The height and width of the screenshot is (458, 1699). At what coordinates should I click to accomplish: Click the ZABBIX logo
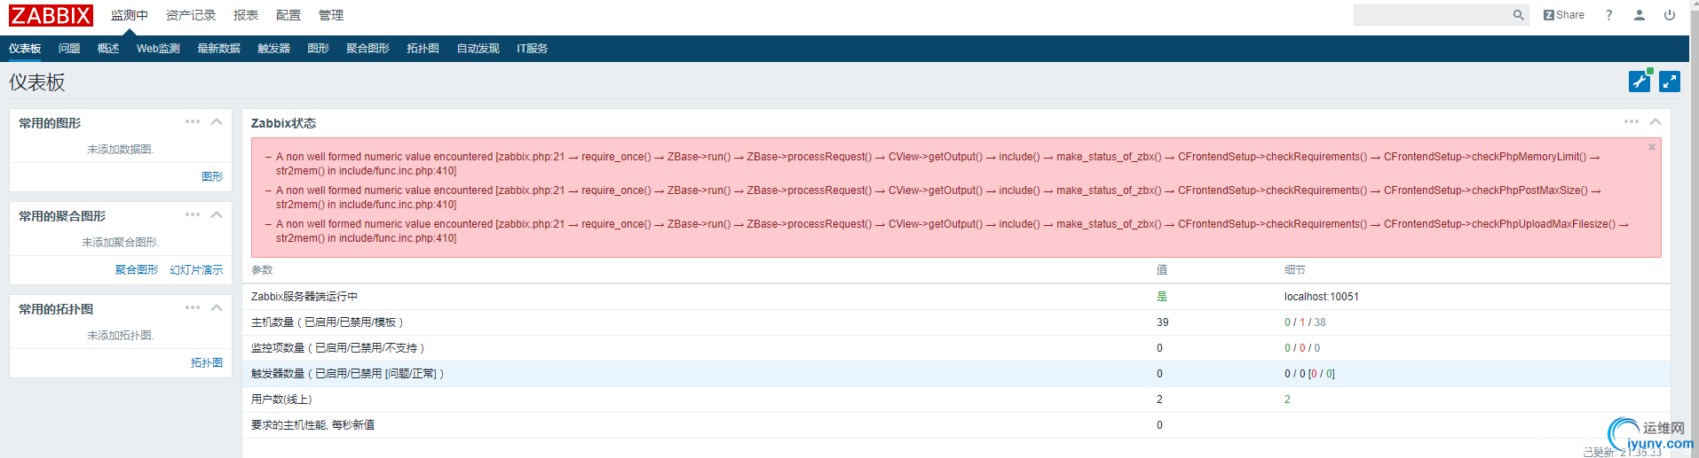[51, 15]
